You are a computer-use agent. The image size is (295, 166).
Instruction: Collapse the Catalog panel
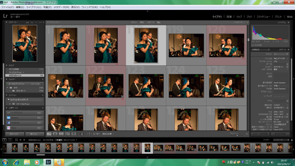(x=7, y=66)
